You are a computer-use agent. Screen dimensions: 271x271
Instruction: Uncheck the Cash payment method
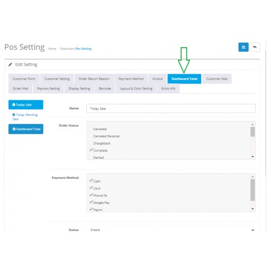tap(91, 180)
